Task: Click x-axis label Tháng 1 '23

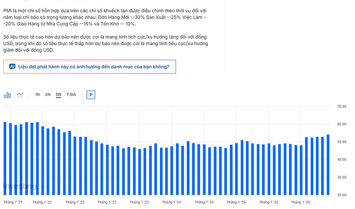Action: point(106,202)
